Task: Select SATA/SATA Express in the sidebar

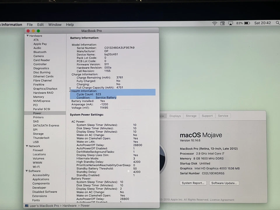Action: click(46, 125)
